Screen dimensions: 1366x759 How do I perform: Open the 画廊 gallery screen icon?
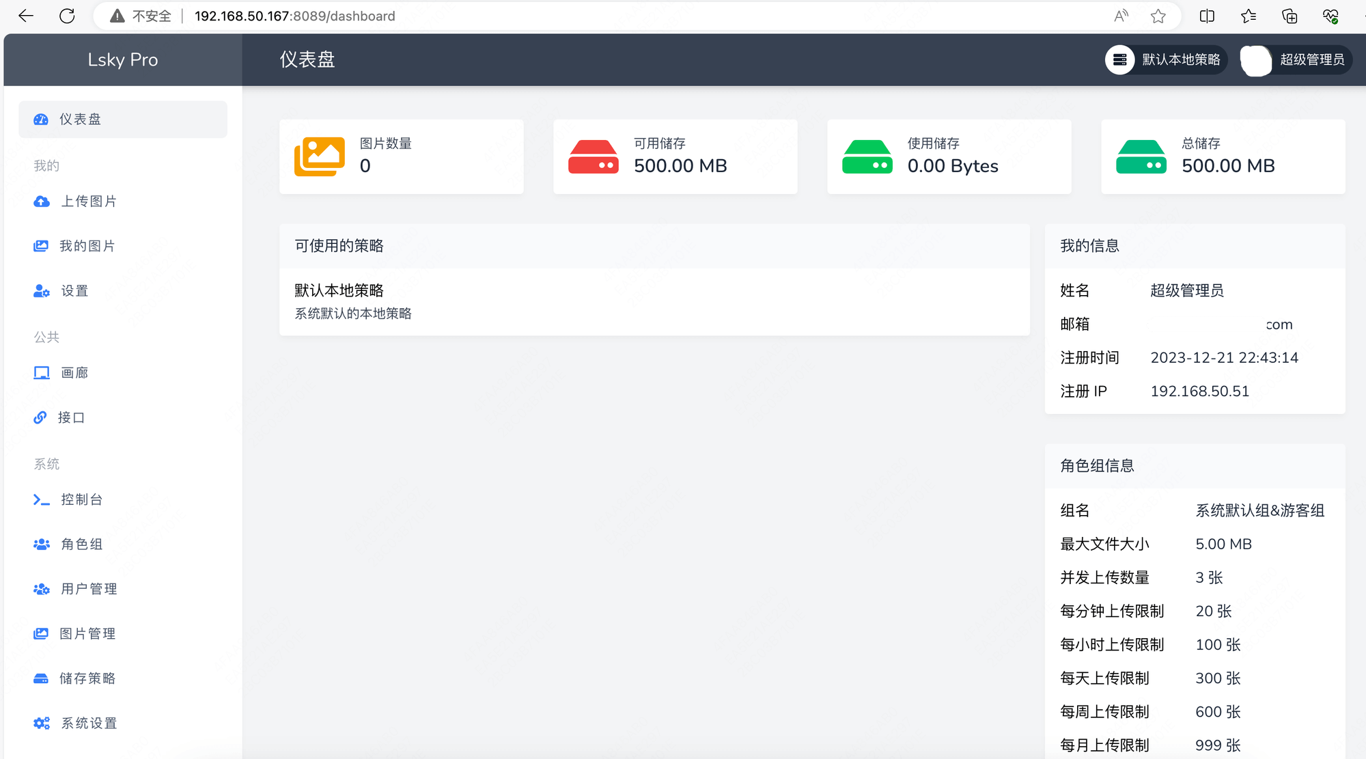42,373
